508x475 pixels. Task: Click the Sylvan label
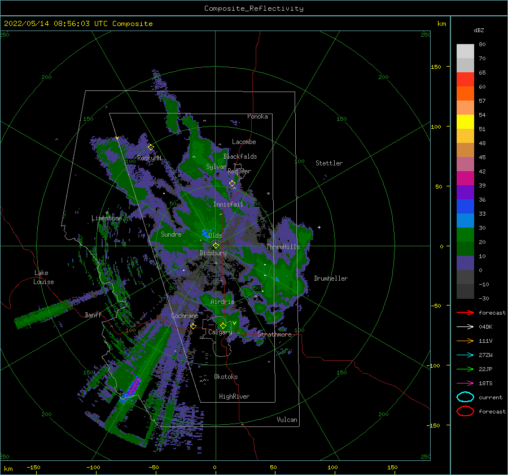pos(216,167)
